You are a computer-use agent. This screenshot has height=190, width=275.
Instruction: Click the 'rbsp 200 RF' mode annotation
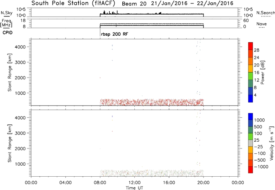pyautogui.click(x=114, y=34)
